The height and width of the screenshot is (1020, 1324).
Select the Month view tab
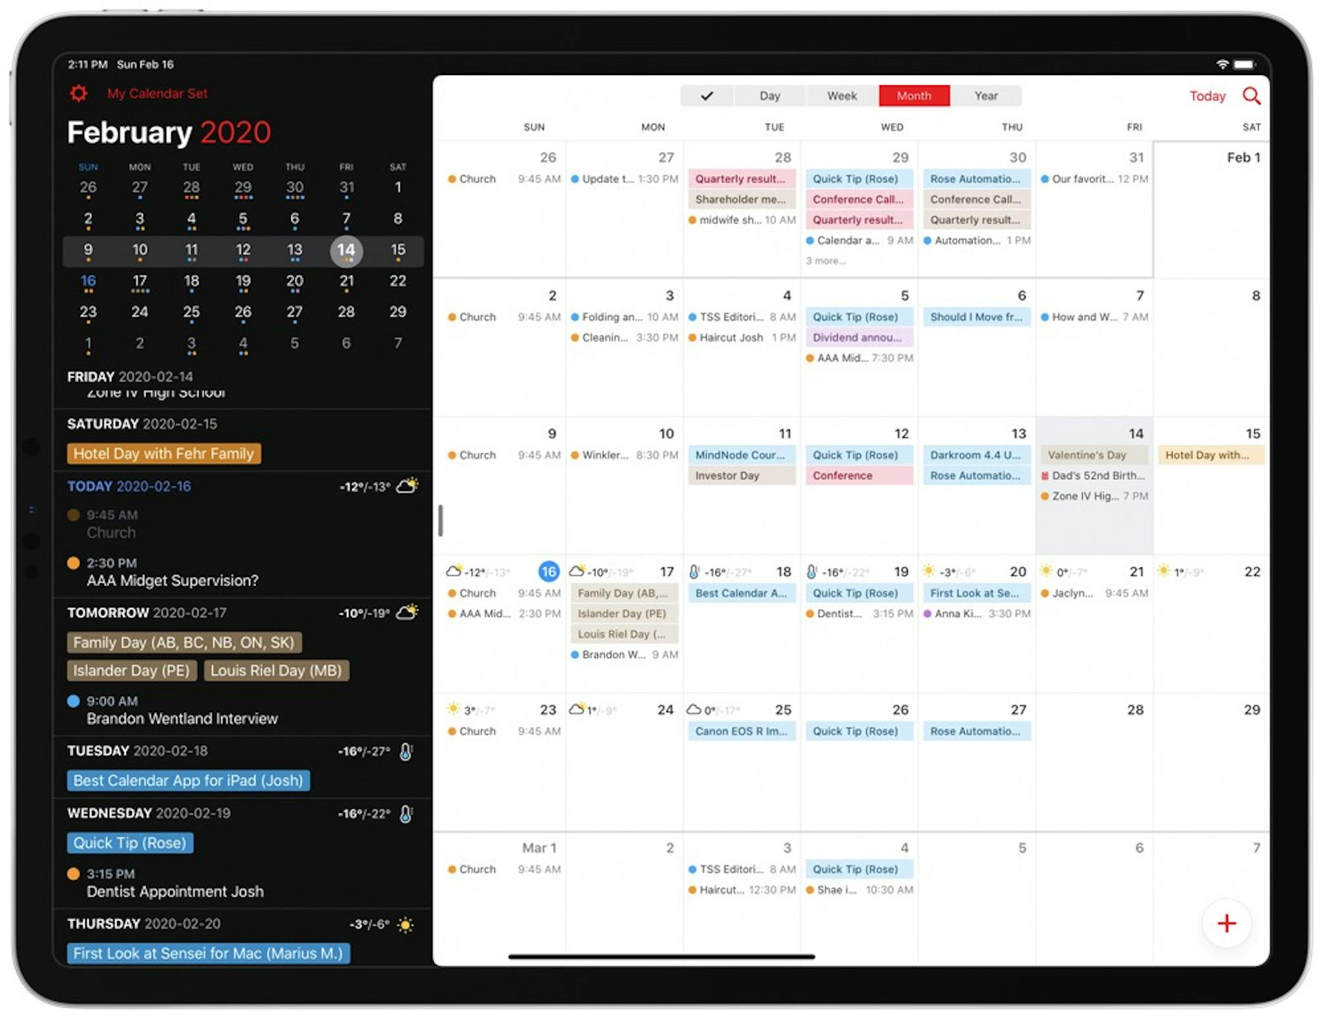913,95
